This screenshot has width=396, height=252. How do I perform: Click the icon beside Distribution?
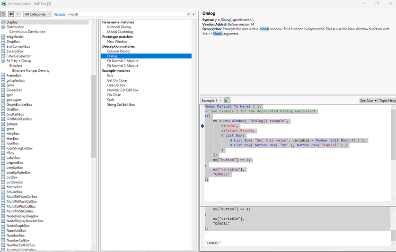point(3,27)
